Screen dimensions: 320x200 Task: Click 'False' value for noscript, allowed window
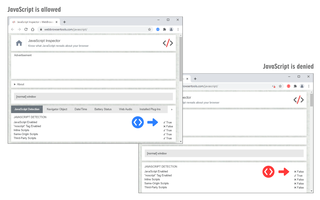[168, 126]
